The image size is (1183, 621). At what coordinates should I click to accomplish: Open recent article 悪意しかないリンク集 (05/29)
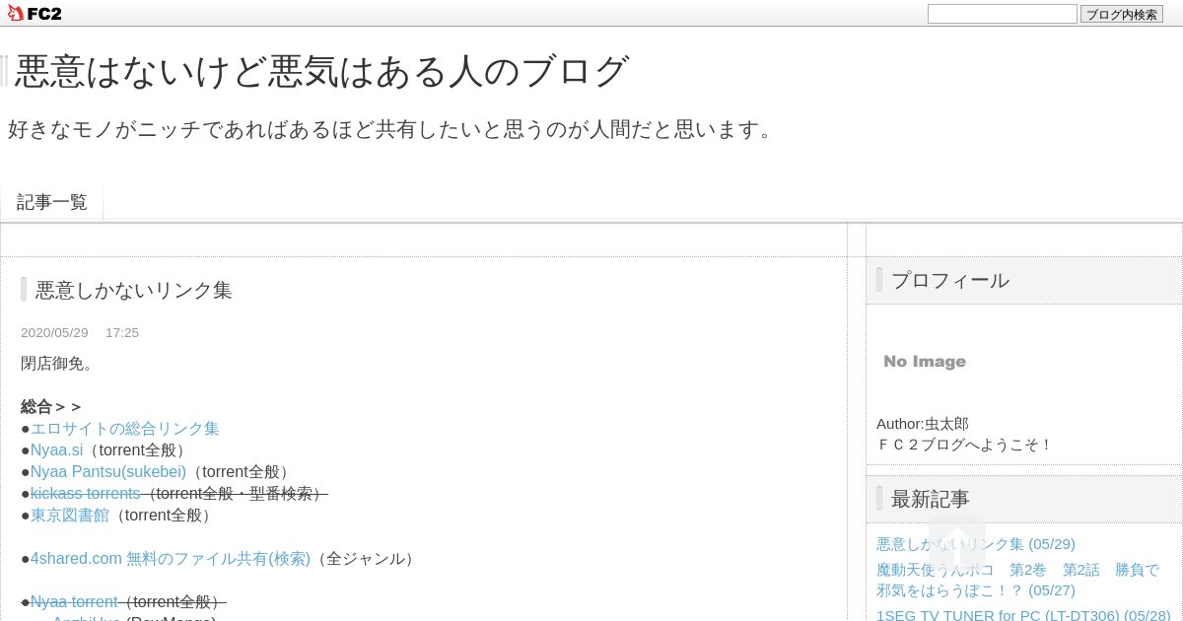(976, 544)
